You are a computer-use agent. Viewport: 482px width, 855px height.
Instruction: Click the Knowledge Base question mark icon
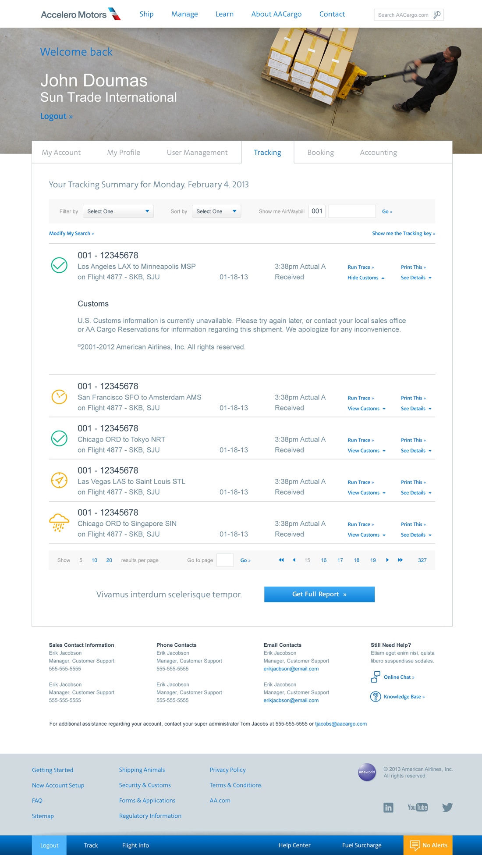376,696
